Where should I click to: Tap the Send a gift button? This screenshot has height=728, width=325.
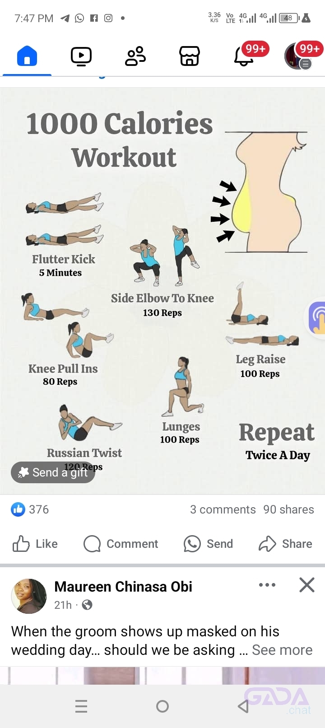(53, 472)
